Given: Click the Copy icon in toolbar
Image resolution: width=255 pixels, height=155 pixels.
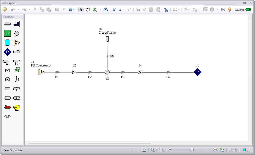Looking at the screenshot, I should [x=42, y=9].
